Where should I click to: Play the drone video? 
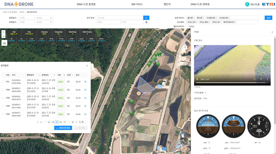point(197,79)
